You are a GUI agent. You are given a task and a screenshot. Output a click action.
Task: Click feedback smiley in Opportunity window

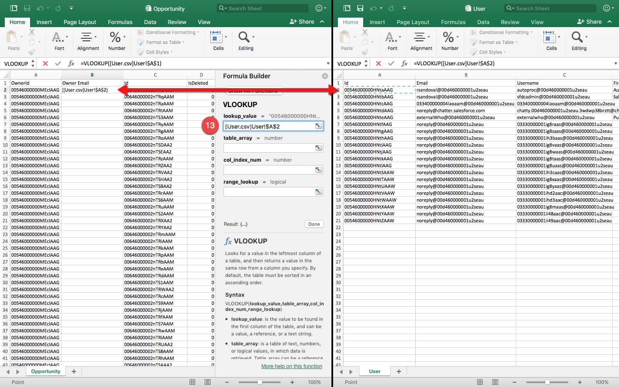pos(319,8)
